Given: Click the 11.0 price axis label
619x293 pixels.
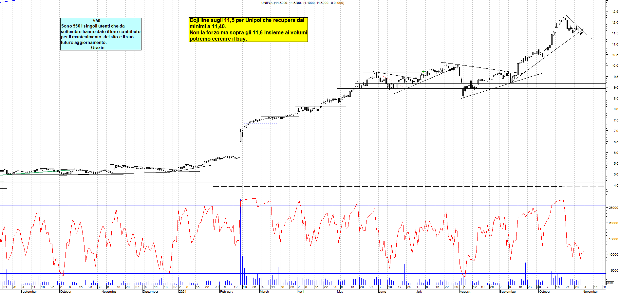Looking at the screenshot, I should pos(615,44).
